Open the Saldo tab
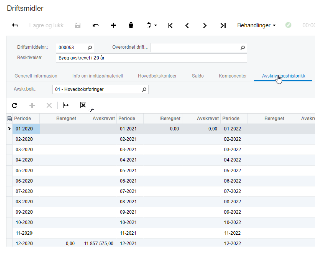 click(198, 76)
